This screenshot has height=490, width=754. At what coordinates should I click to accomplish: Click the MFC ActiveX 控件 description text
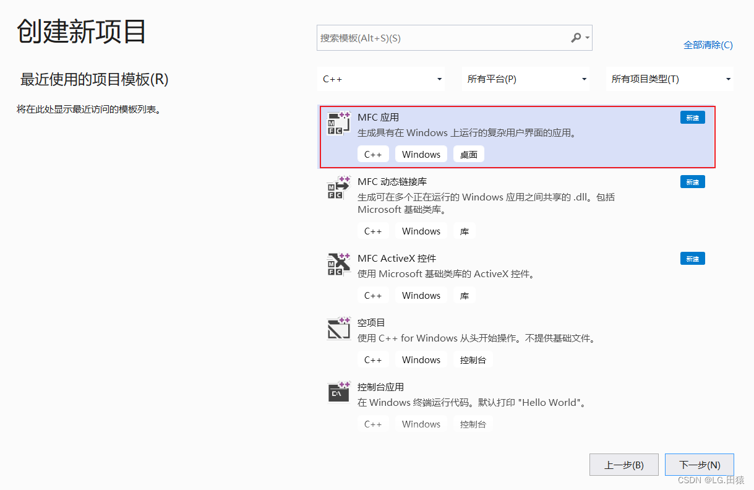[446, 274]
